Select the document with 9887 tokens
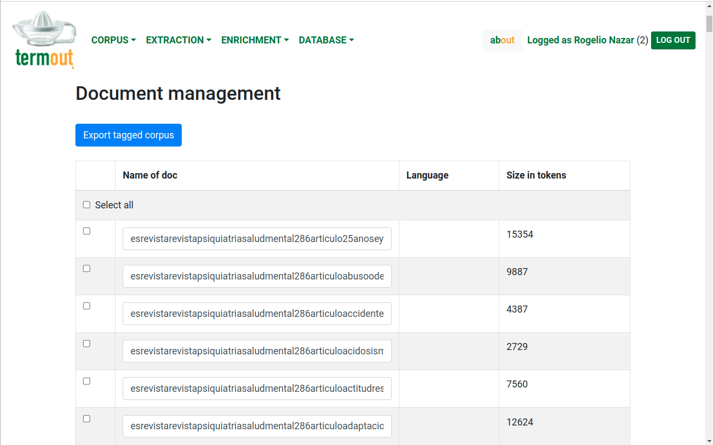Screen dimensions: 714x445 (87, 269)
